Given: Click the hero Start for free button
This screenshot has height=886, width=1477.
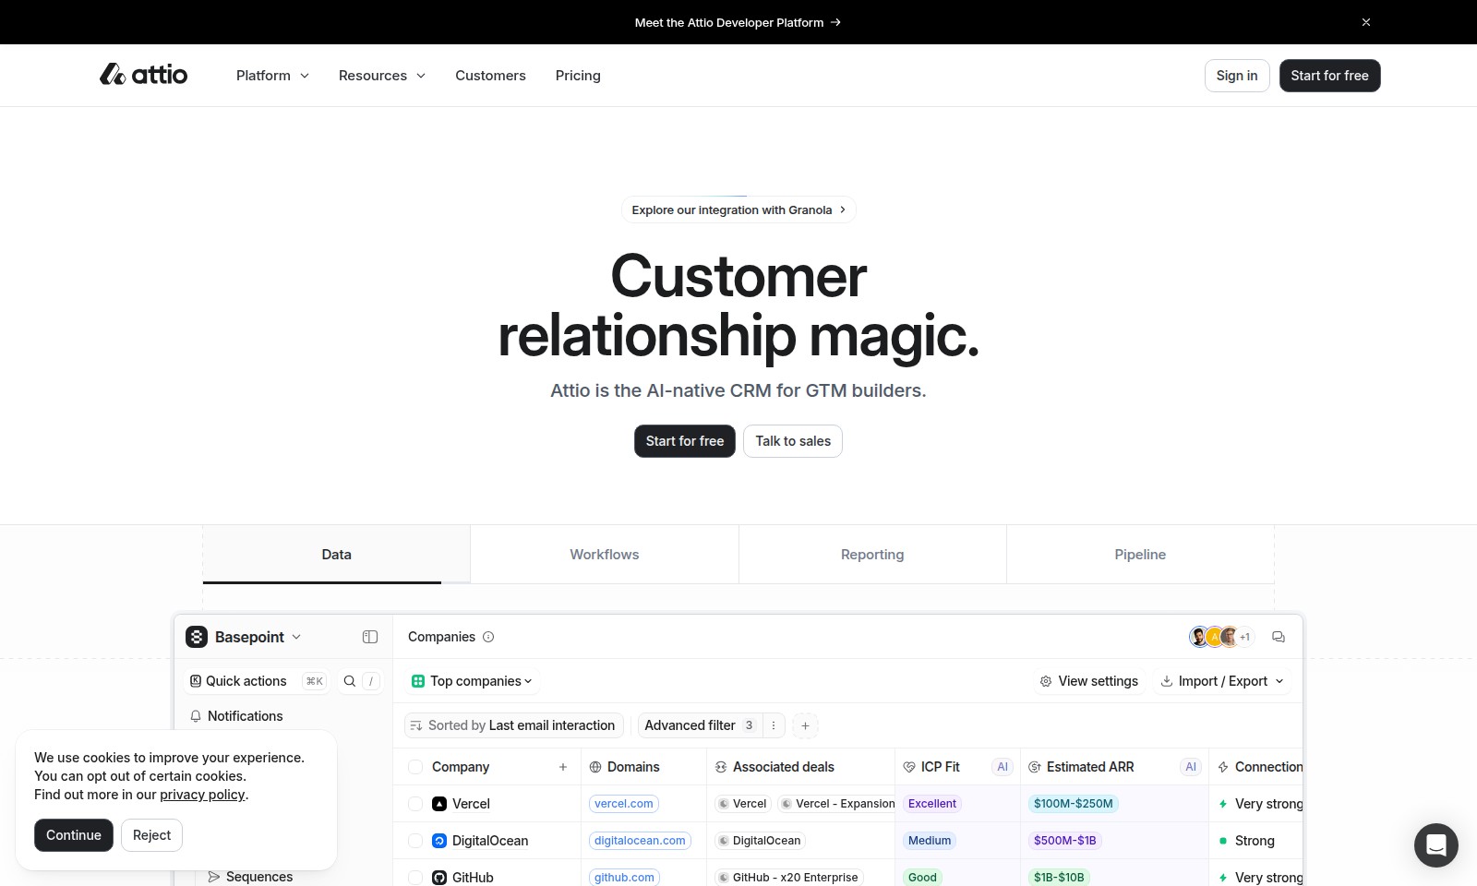Looking at the screenshot, I should tap(685, 441).
